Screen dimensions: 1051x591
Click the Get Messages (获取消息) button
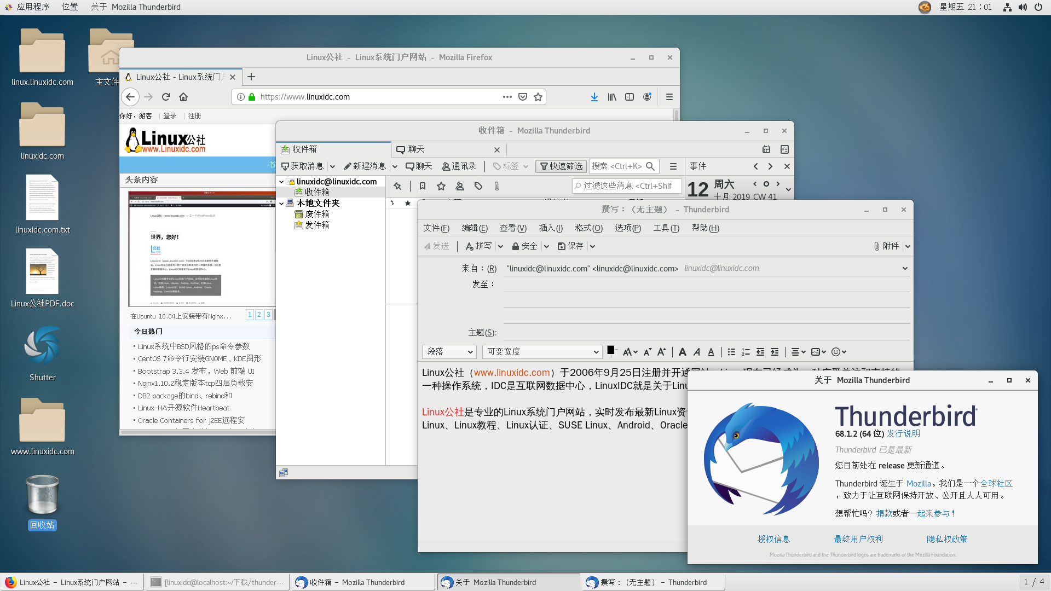[302, 166]
